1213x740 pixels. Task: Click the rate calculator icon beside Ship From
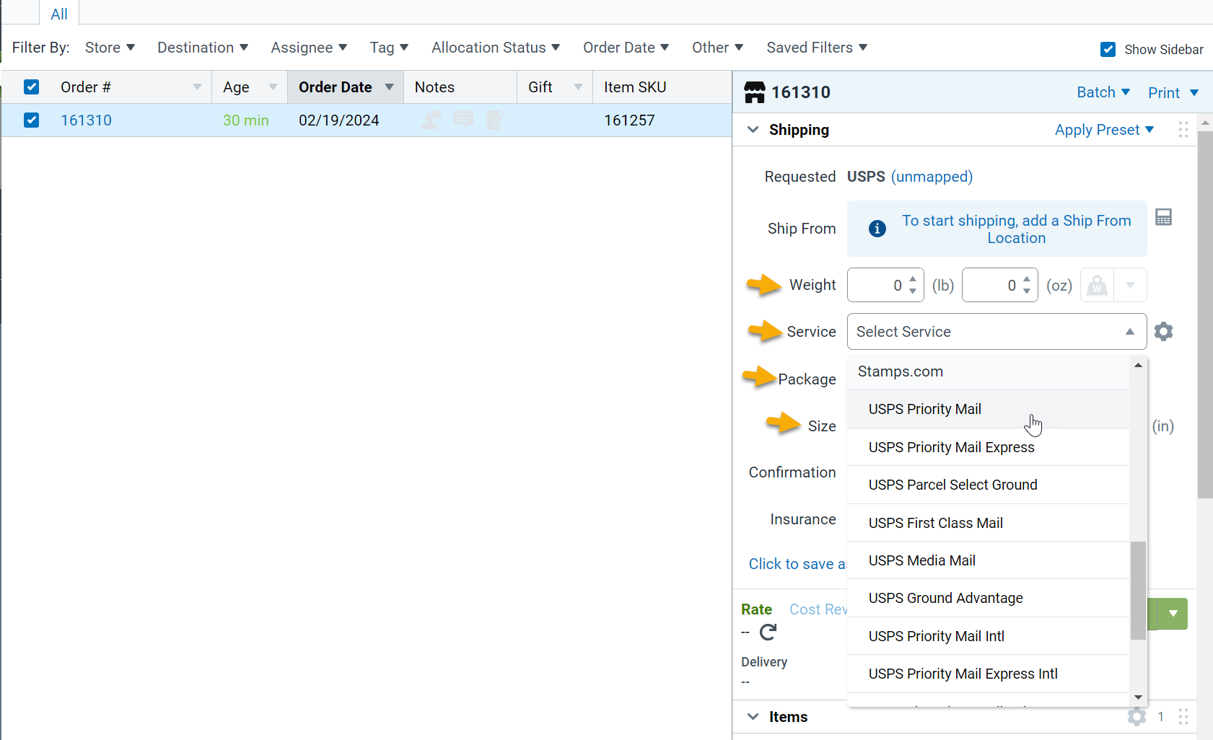tap(1163, 217)
